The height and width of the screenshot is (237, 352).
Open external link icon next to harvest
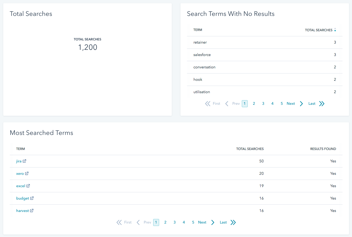(x=32, y=211)
